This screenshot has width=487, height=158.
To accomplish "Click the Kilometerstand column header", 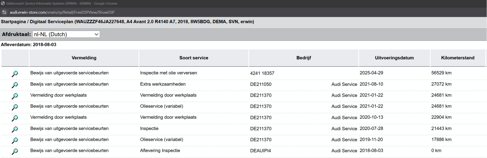I will pyautogui.click(x=458, y=58).
